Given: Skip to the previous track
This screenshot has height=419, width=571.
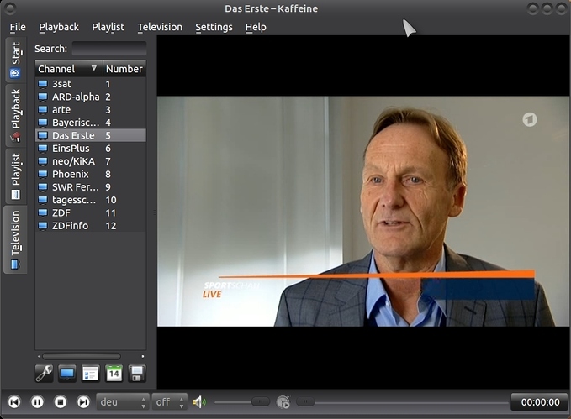Looking at the screenshot, I should click(x=14, y=402).
